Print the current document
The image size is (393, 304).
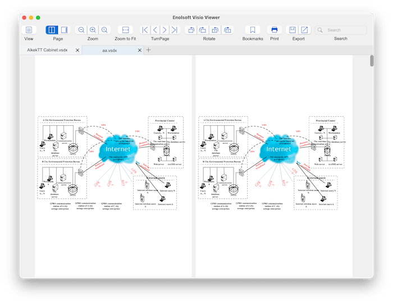click(x=274, y=30)
